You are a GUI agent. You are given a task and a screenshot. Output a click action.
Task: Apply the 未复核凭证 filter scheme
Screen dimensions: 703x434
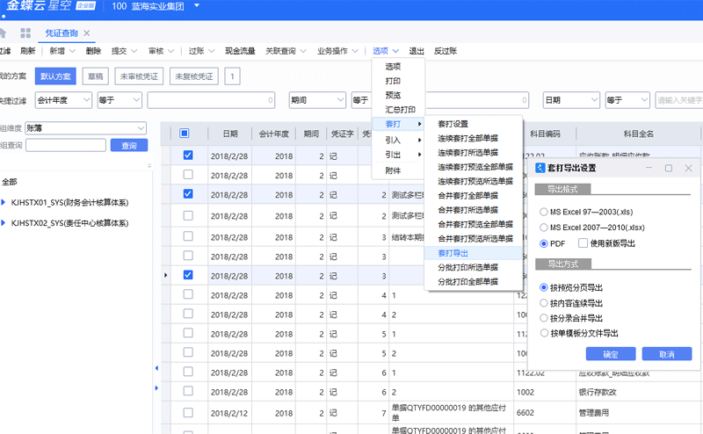pyautogui.click(x=194, y=76)
